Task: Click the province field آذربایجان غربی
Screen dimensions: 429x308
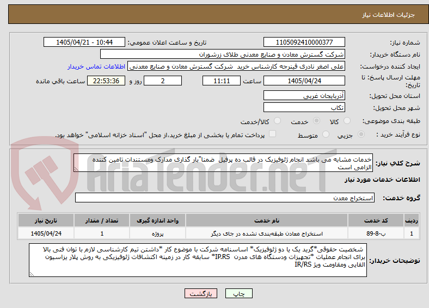Action: click(x=304, y=95)
